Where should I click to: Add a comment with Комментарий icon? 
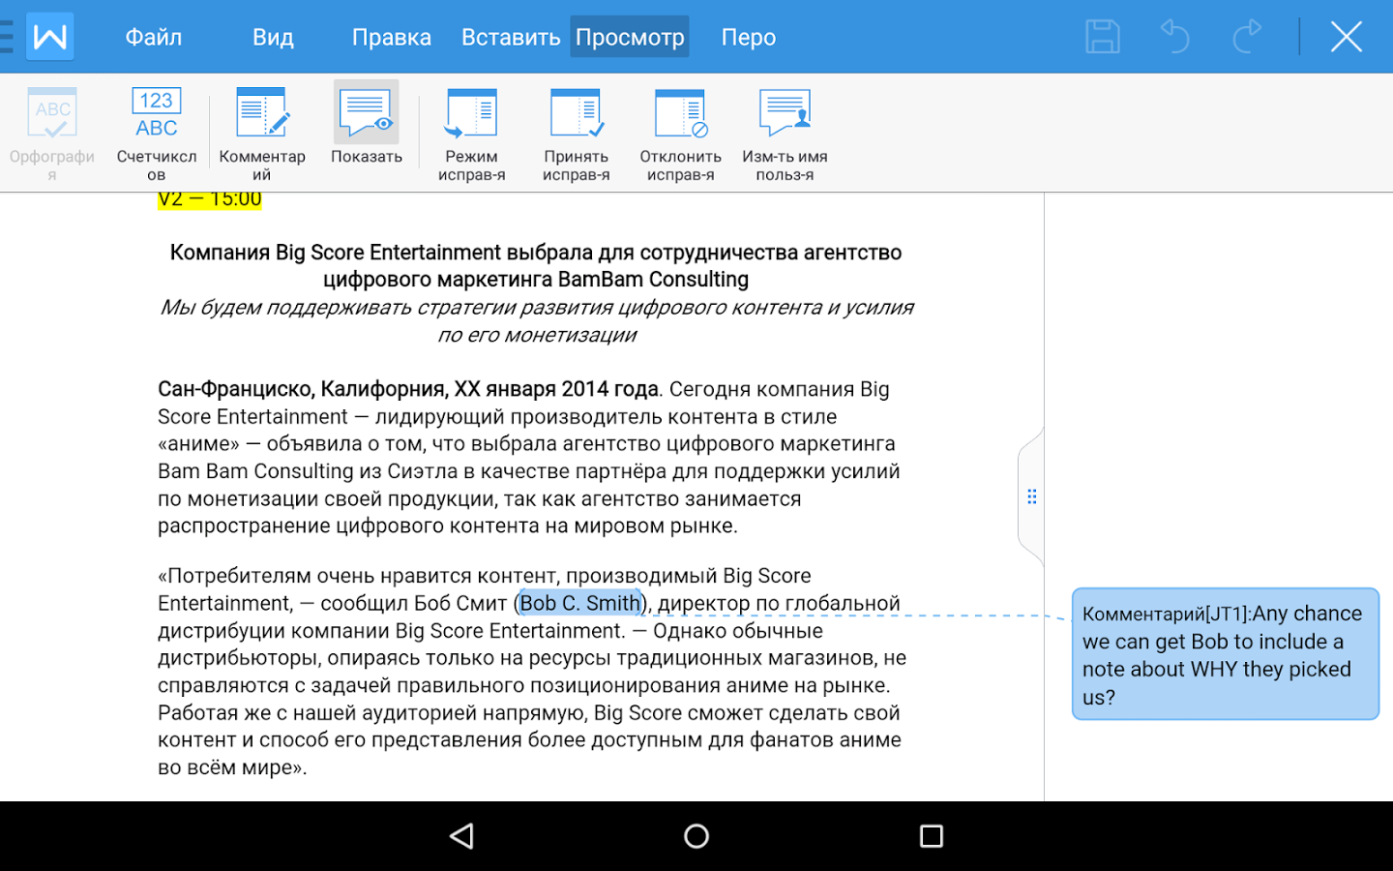(261, 134)
